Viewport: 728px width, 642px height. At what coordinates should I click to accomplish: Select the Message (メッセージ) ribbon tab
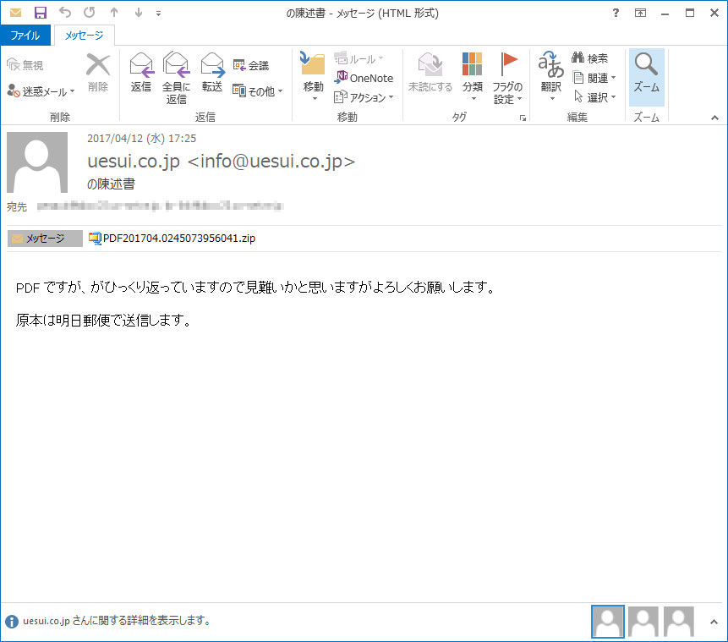[84, 36]
